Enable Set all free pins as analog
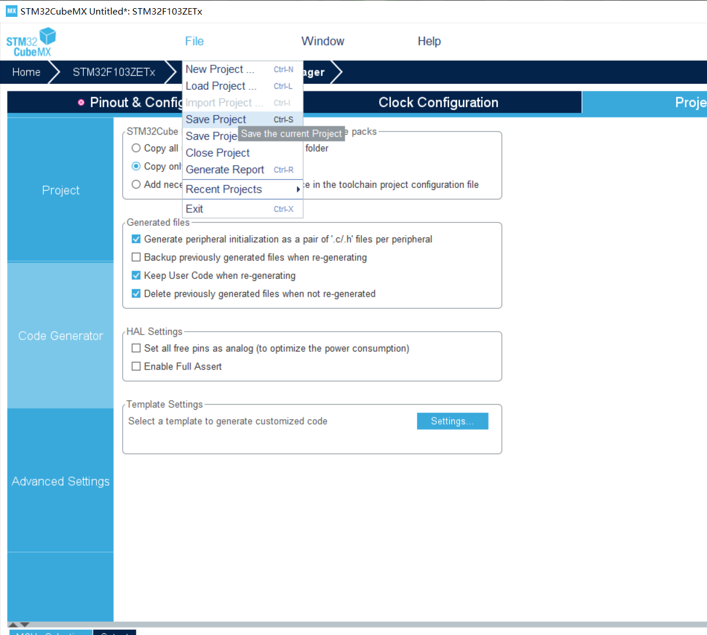This screenshot has width=707, height=635. (136, 348)
